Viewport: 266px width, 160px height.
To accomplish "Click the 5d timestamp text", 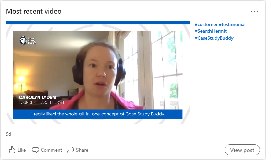I will click(9, 134).
